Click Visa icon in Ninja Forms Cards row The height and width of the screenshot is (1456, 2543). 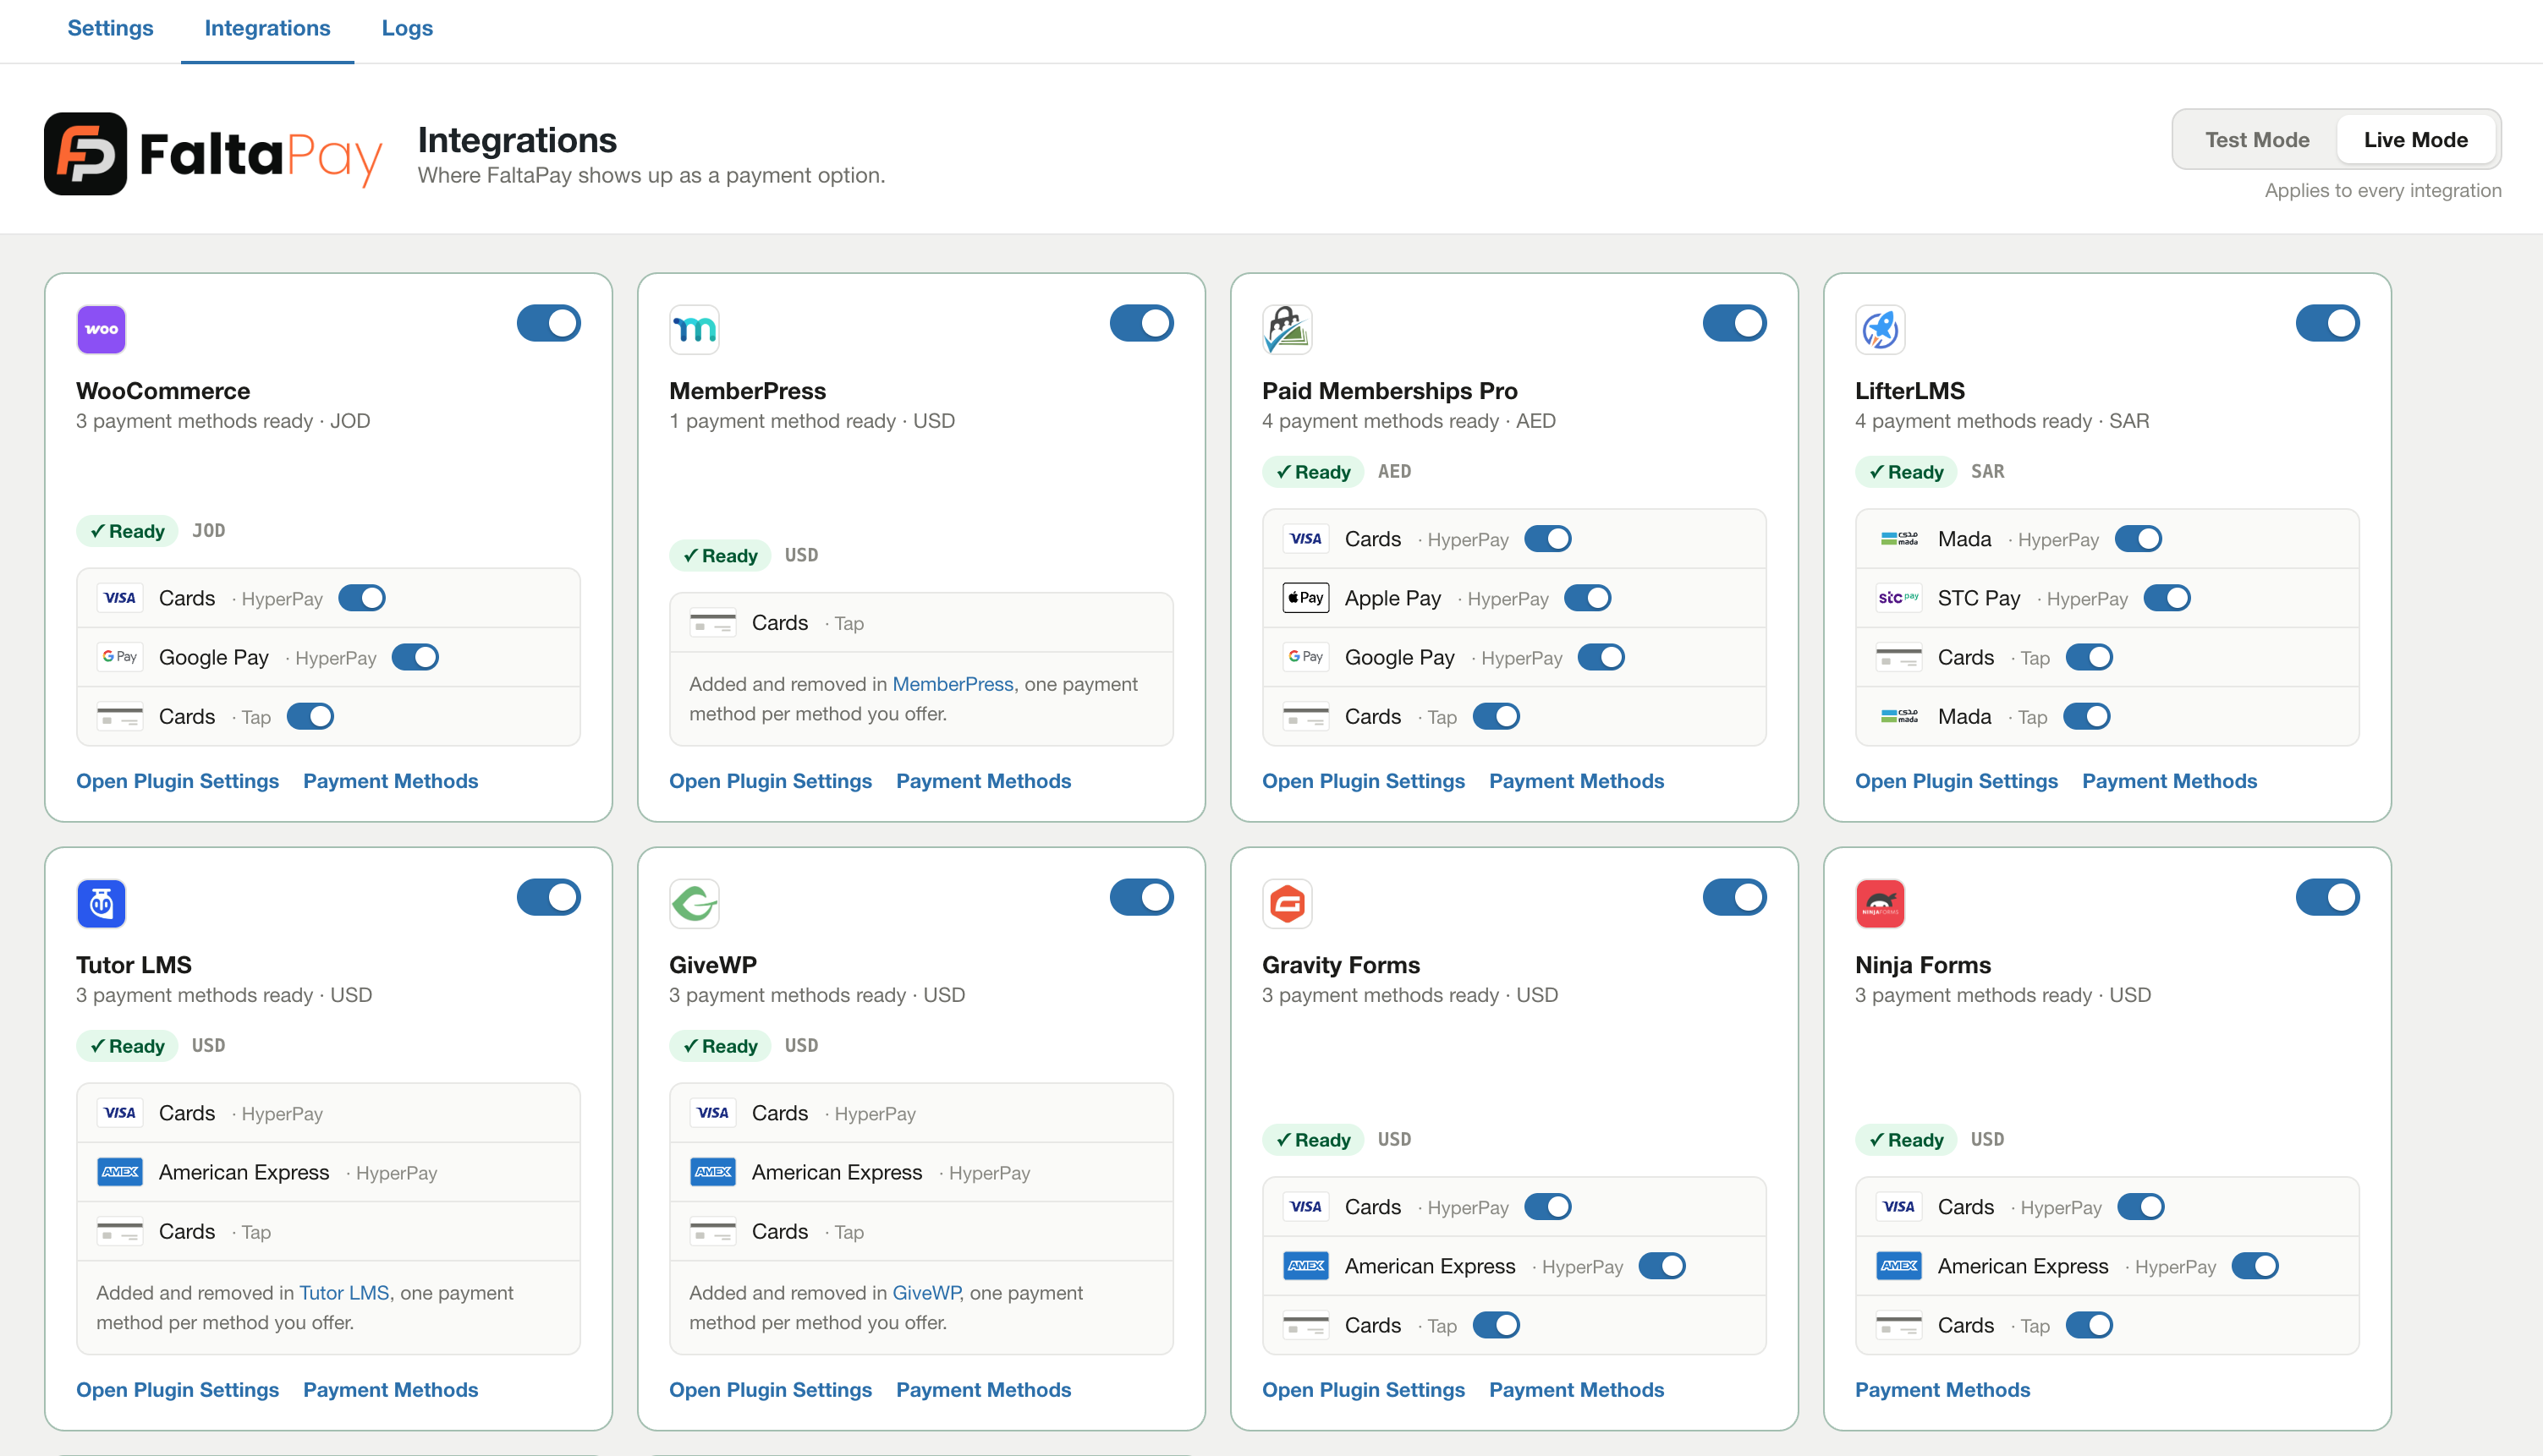coord(1898,1207)
